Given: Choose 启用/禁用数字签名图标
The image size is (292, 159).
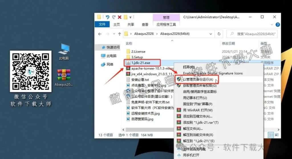Looking at the screenshot, I should (200, 91).
